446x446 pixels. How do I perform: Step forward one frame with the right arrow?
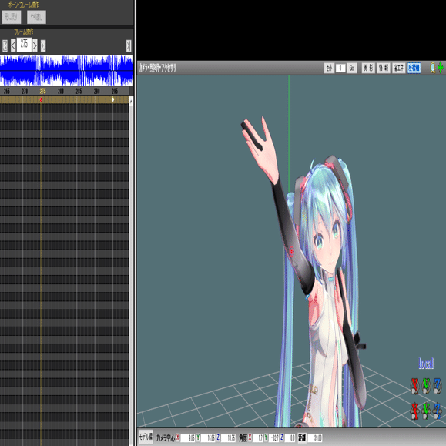coord(35,45)
